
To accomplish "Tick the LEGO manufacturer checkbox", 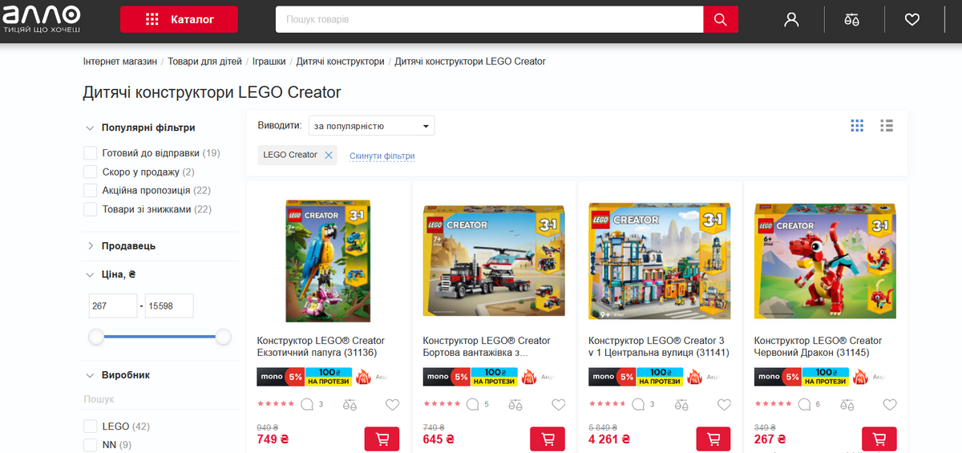I will [x=90, y=427].
